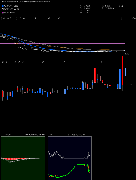Screen dimensions: 136x180
Task: Click the MACD panel title label
Action: click(x=8, y=135)
